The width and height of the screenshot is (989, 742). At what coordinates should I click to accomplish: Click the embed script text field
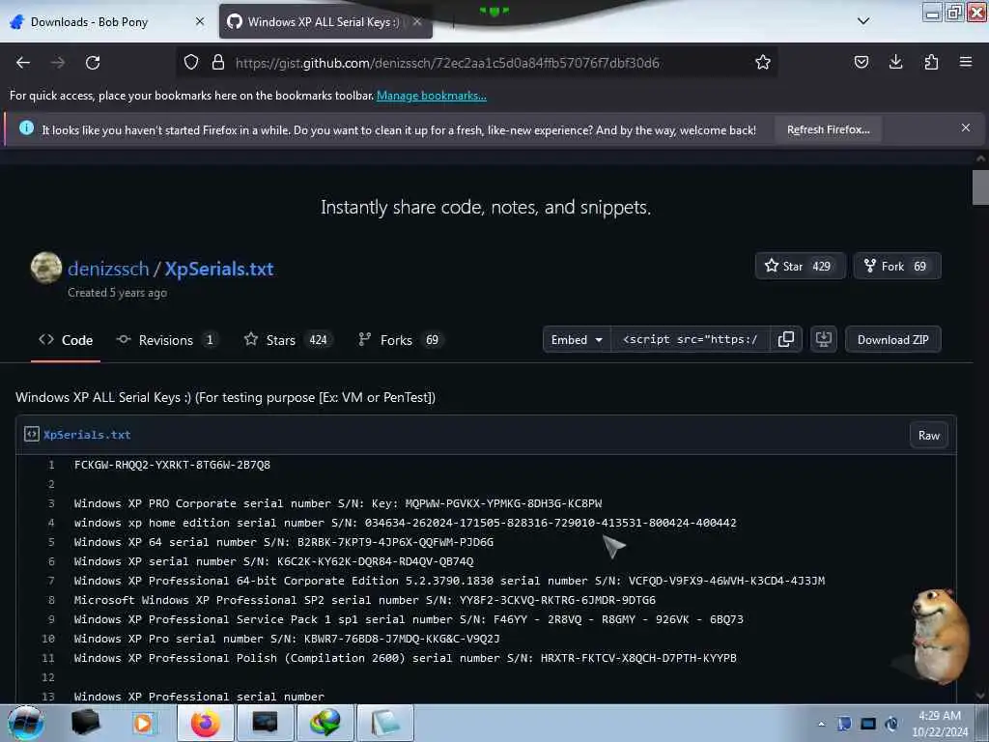[x=690, y=339]
